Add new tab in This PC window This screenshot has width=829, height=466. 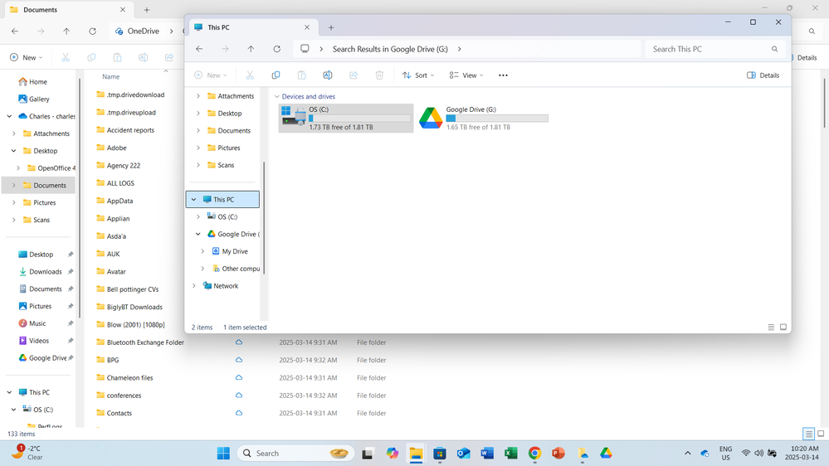[331, 27]
